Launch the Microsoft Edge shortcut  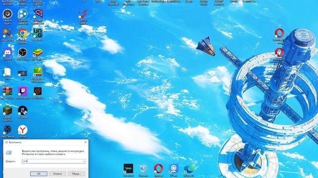pyautogui.click(x=189, y=169)
